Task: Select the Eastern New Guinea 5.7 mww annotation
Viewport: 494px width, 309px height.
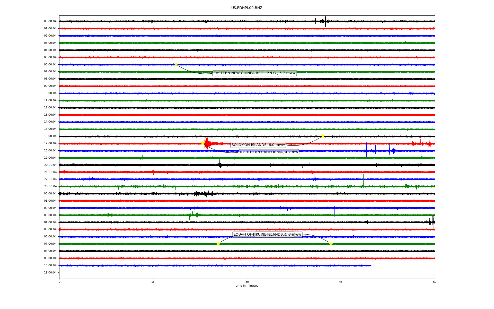Action: tap(254, 73)
